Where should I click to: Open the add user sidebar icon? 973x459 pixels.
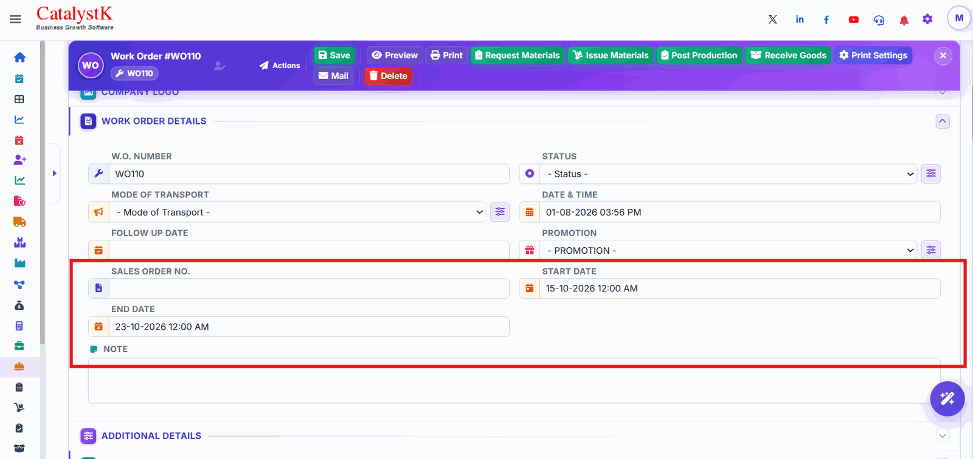click(19, 160)
